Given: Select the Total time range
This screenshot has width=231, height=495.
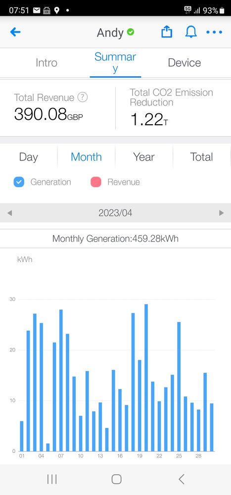Looking at the screenshot, I should point(201,157).
